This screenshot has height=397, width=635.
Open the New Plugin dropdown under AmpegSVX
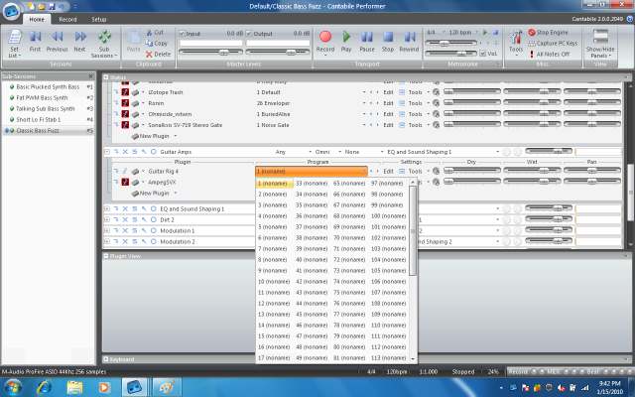155,194
